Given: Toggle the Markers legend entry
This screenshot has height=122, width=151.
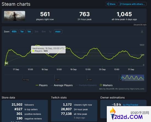Looking at the screenshot, I should point(106,85).
